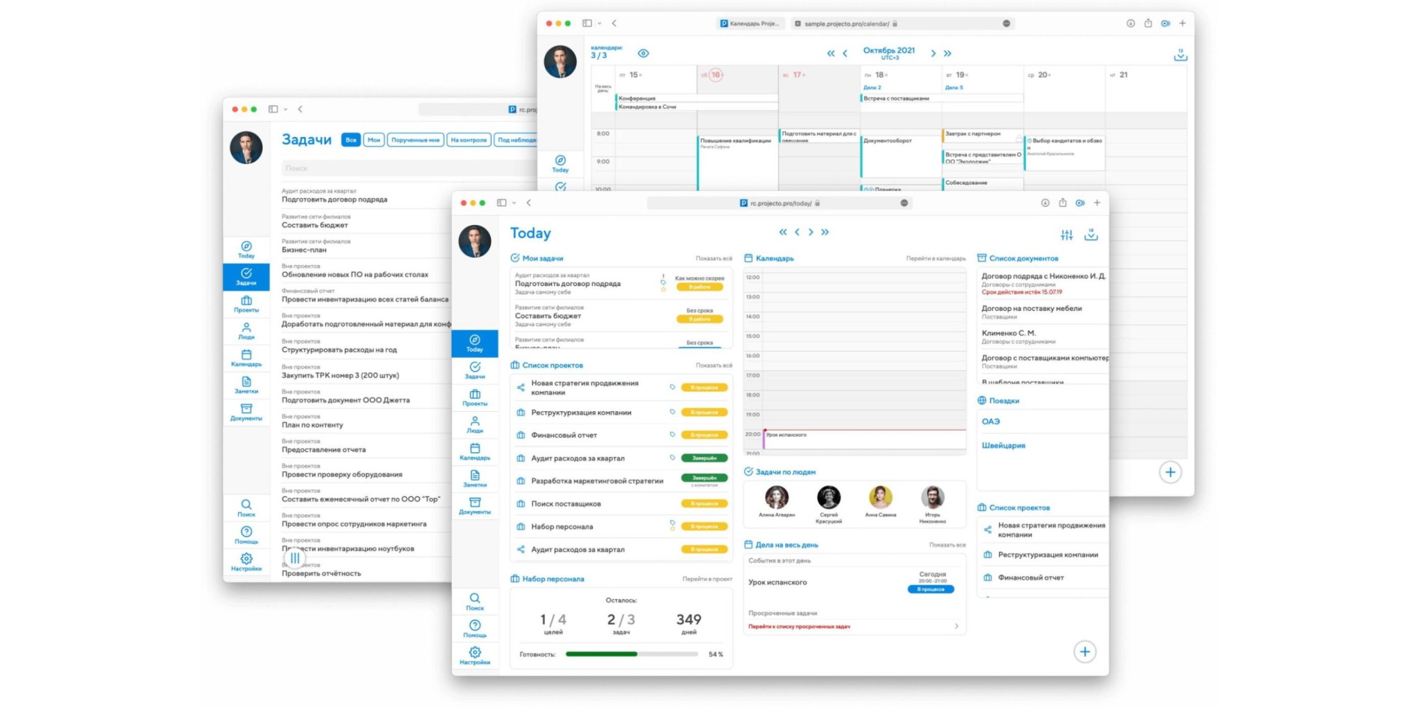Select Люди in the tasks window sidebar
This screenshot has width=1418, height=709.
click(x=246, y=331)
